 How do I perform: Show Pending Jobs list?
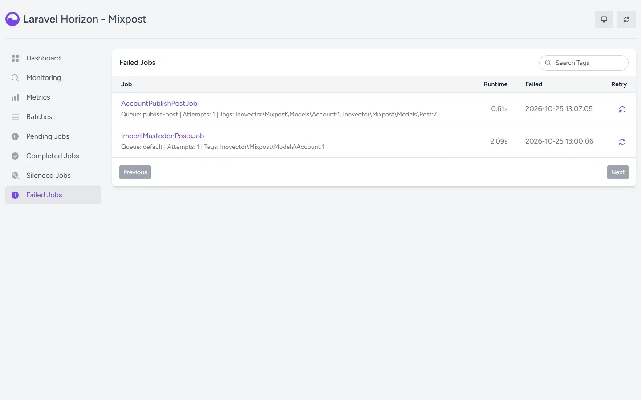[53, 136]
